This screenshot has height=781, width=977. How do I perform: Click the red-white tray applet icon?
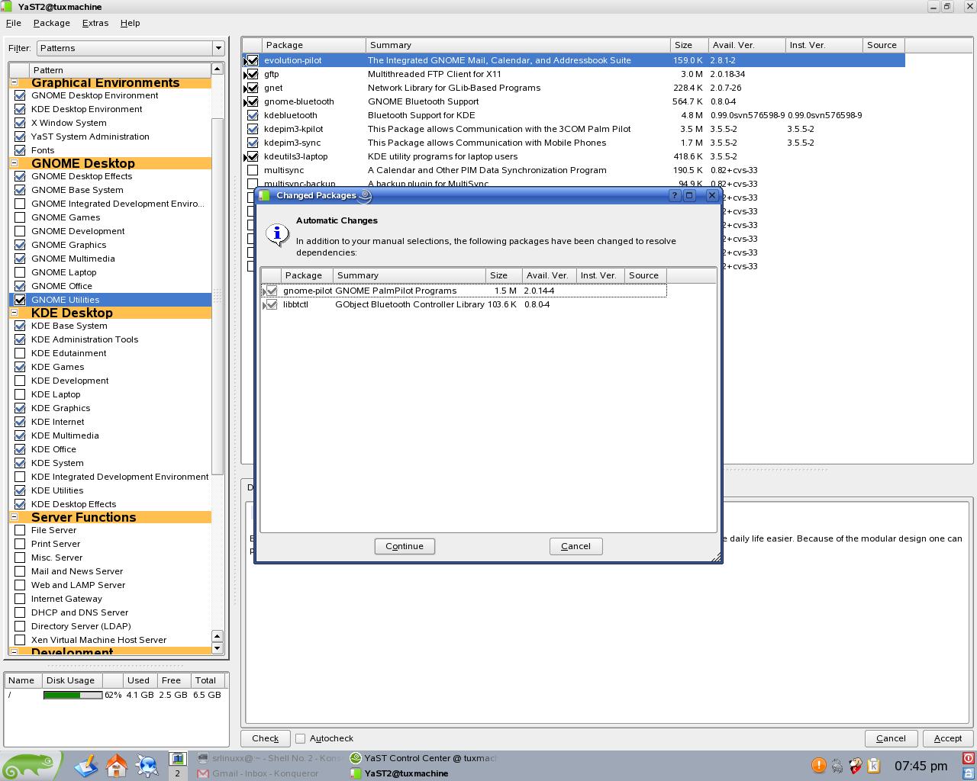(856, 766)
